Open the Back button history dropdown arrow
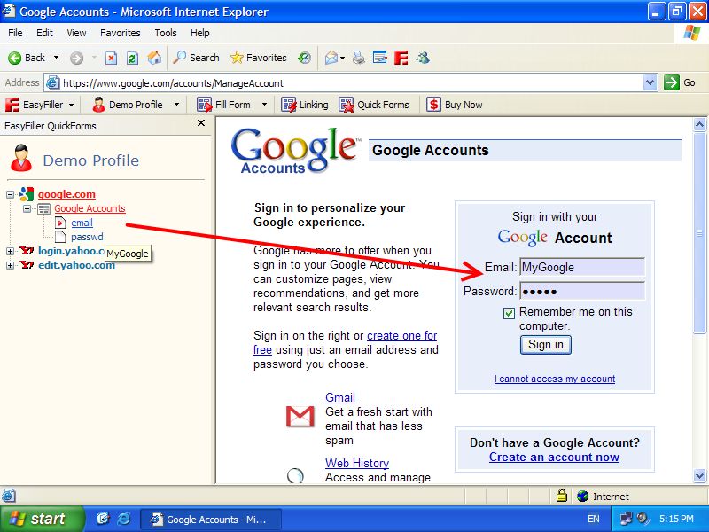The width and height of the screenshot is (709, 532). pos(56,58)
